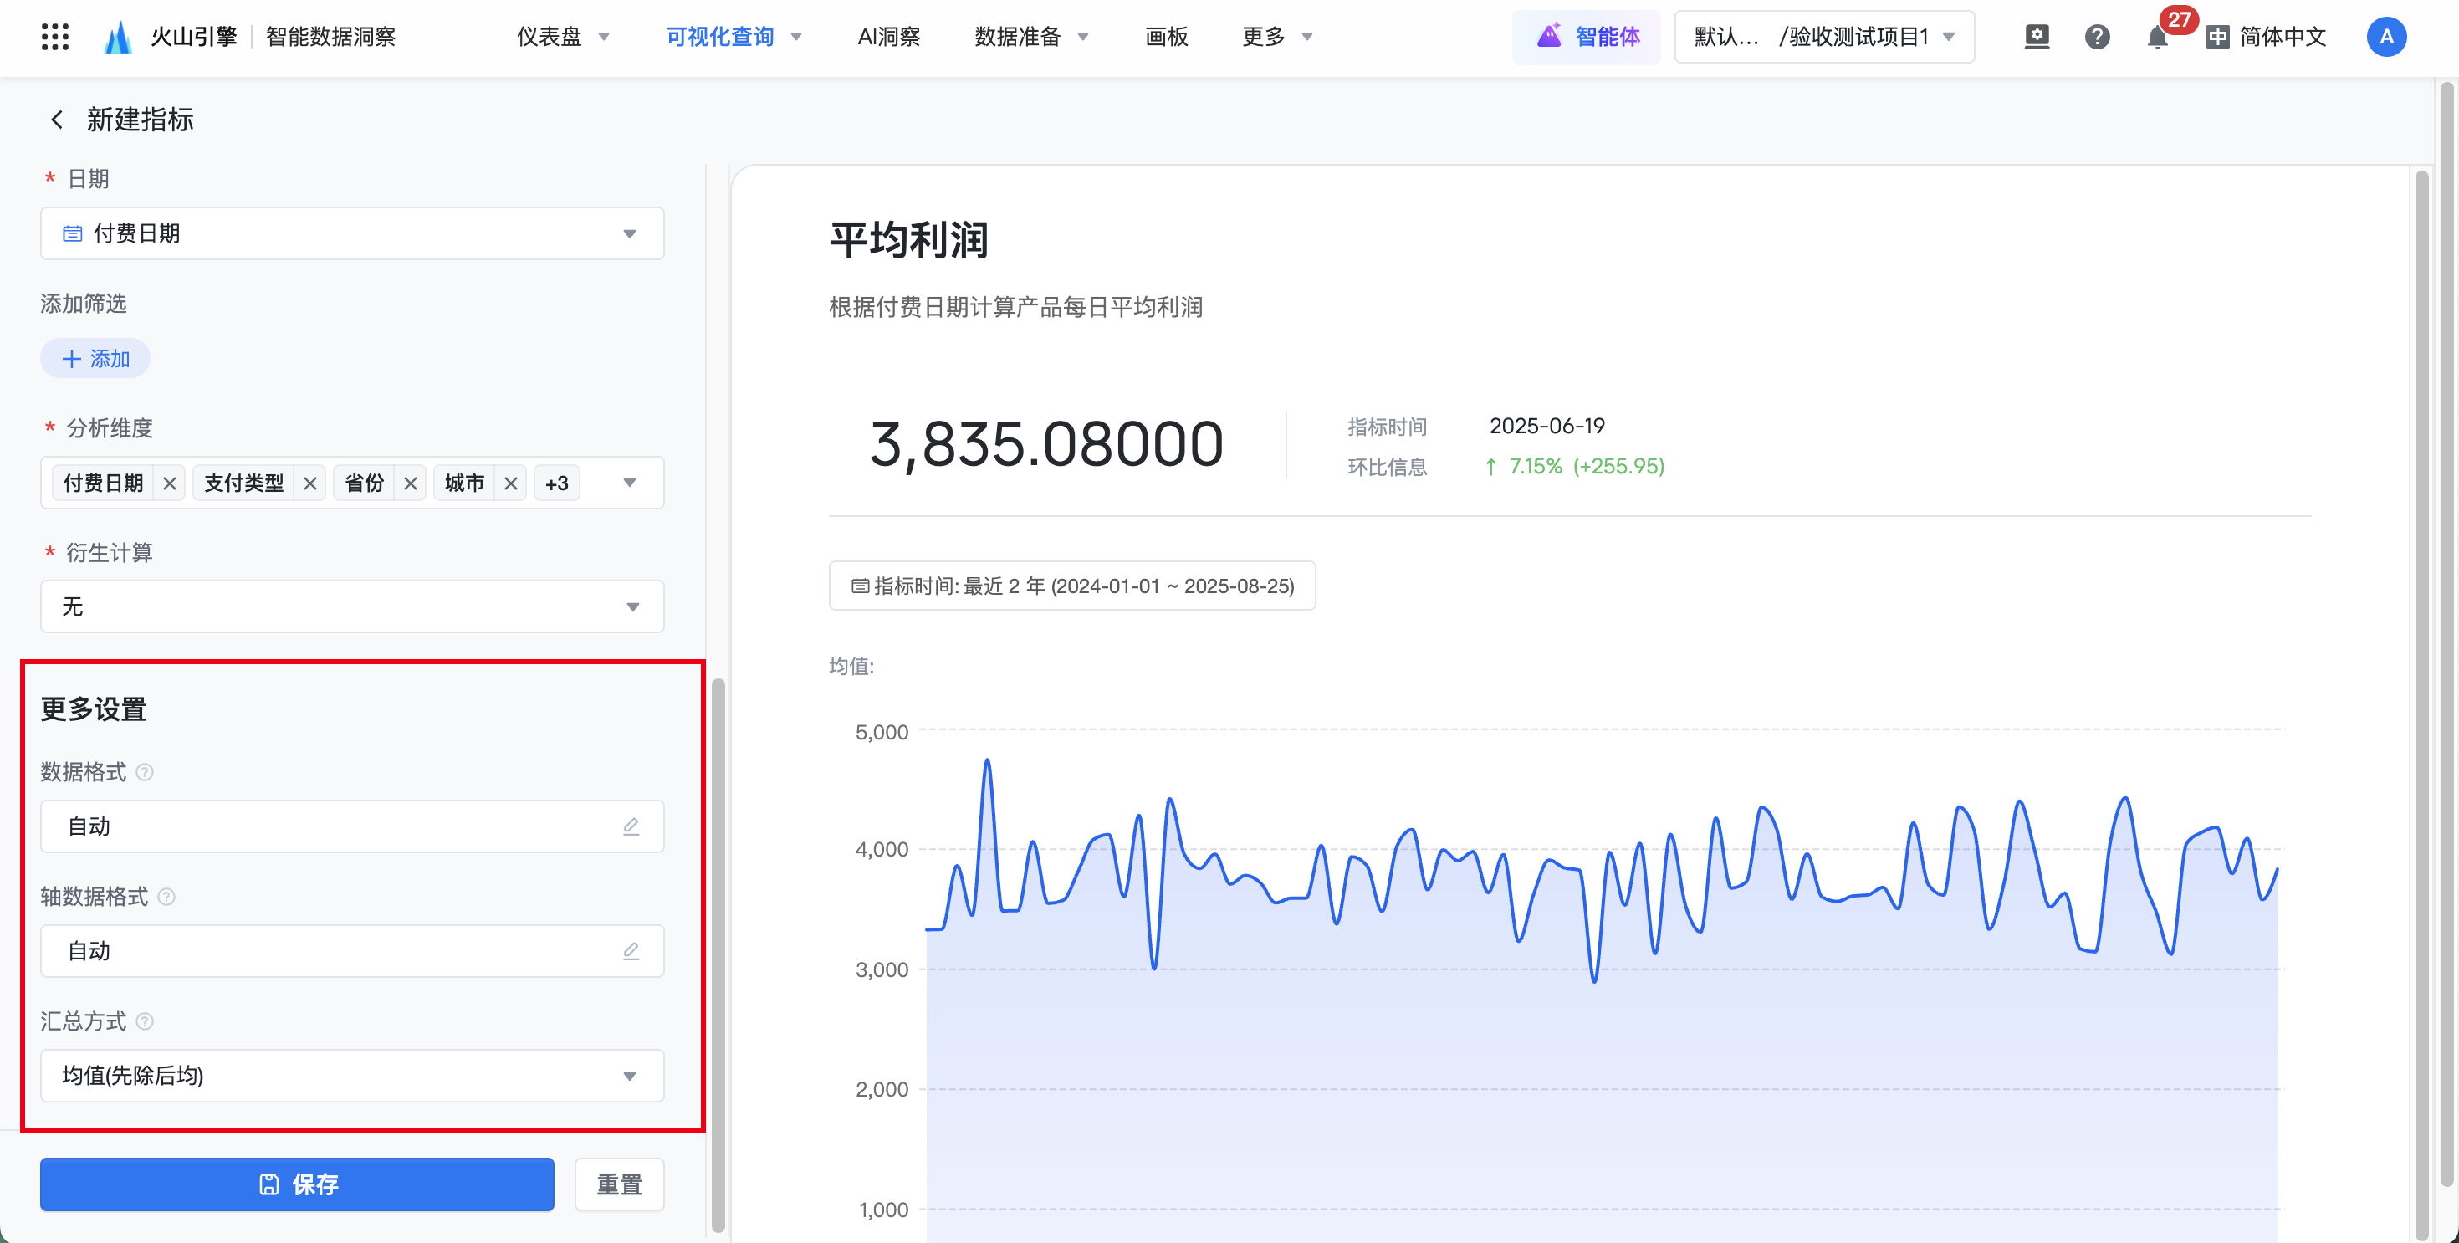Open the app grid launcher icon

pyautogui.click(x=55, y=38)
